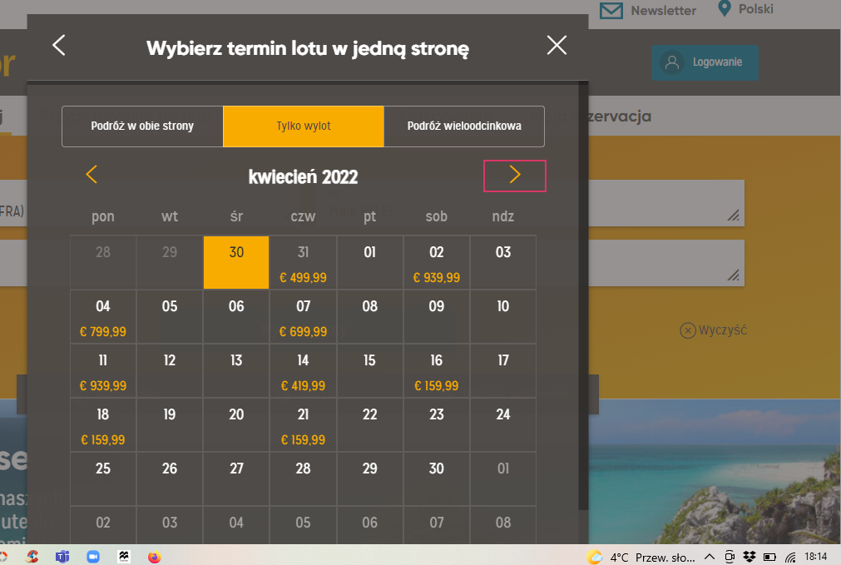This screenshot has width=841, height=565.
Task: Select April 21 priced € 159,99
Action: [303, 425]
